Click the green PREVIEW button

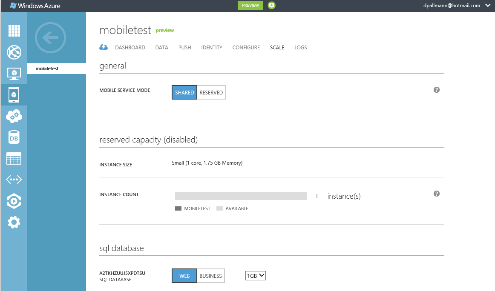pyautogui.click(x=250, y=6)
